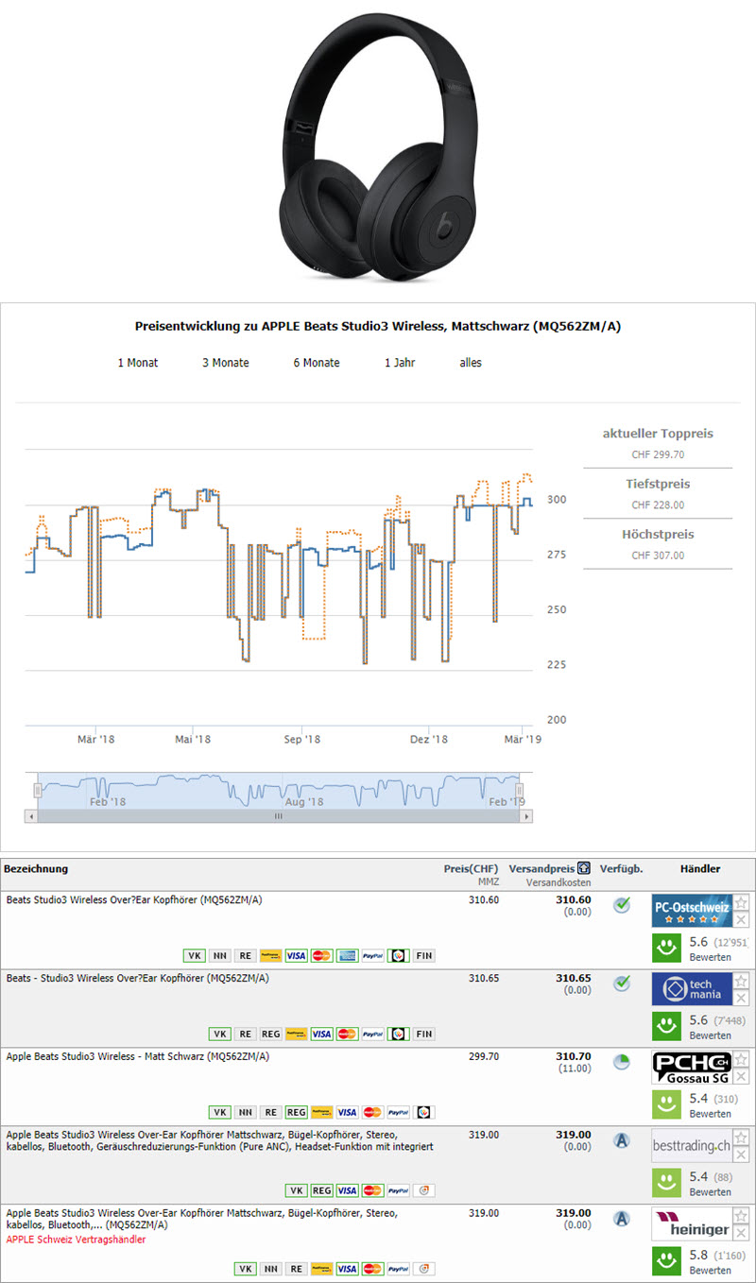The image size is (756, 1283).
Task: Switch chart range to 6 Monate
Action: click(316, 363)
